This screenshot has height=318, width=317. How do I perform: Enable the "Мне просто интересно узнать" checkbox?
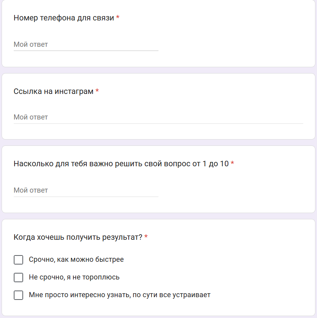click(x=18, y=295)
